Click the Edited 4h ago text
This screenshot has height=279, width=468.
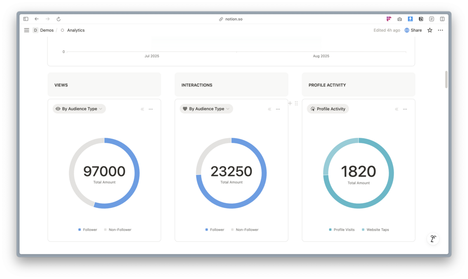click(387, 30)
